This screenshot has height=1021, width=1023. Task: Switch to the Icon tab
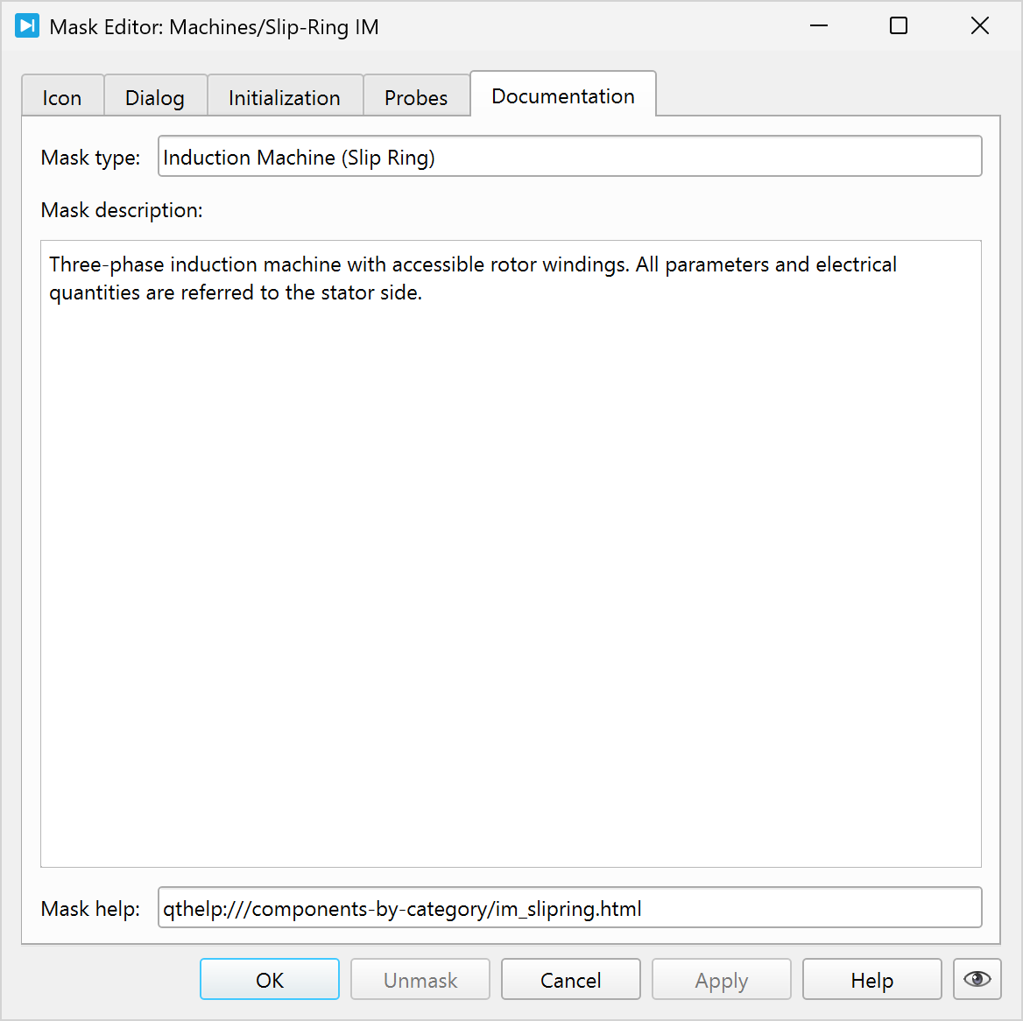click(x=62, y=97)
